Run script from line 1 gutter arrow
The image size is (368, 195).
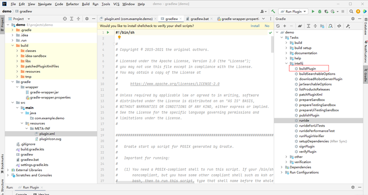tap(108, 32)
